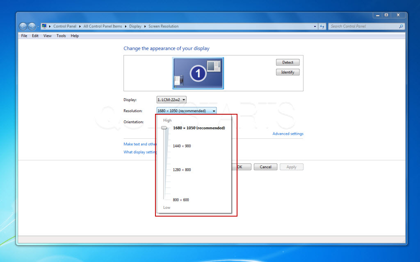Click the Apply button
The width and height of the screenshot is (420, 262).
[292, 167]
